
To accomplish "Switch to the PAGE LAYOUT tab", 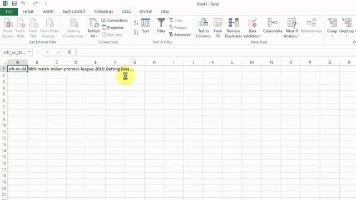I will pos(74,12).
